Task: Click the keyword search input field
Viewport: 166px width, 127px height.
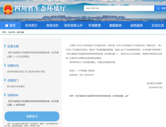Action: point(119,8)
